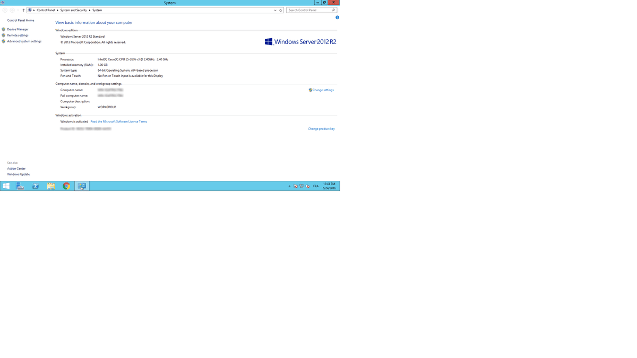Go up one level with the Up arrow
The width and height of the screenshot is (637, 358).
tap(23, 10)
